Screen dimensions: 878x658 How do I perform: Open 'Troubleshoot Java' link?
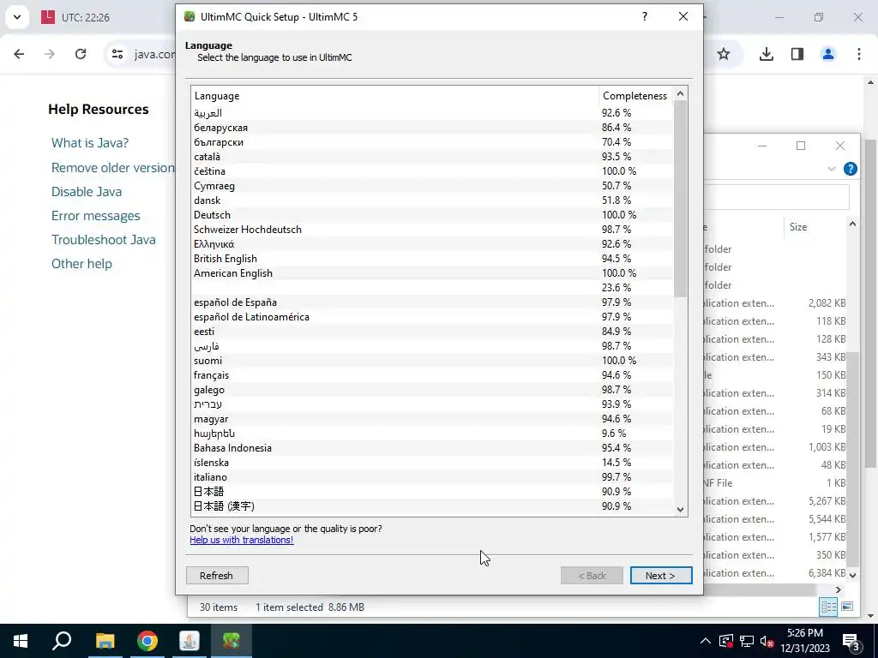104,240
